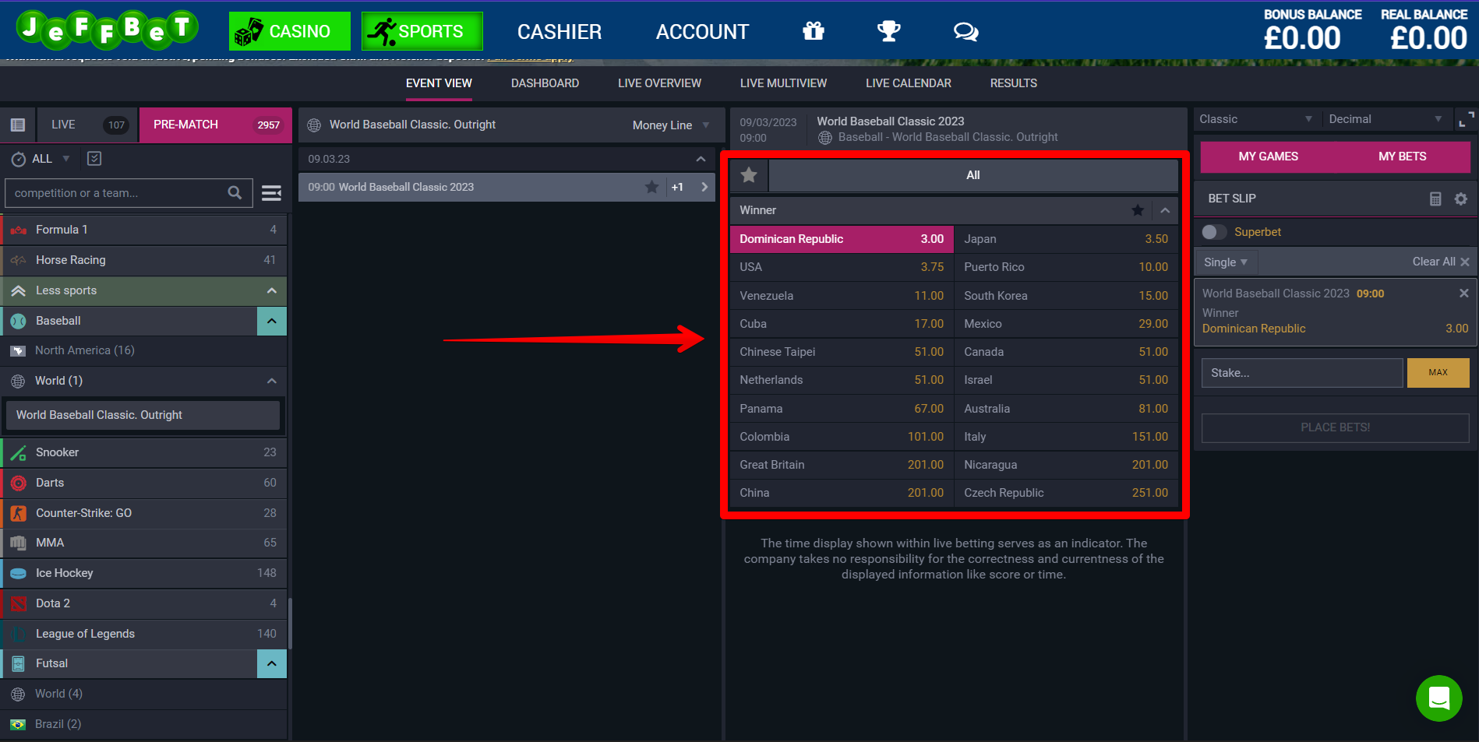
Task: Toggle the checkbox next to ALL filter
Action: pos(94,159)
